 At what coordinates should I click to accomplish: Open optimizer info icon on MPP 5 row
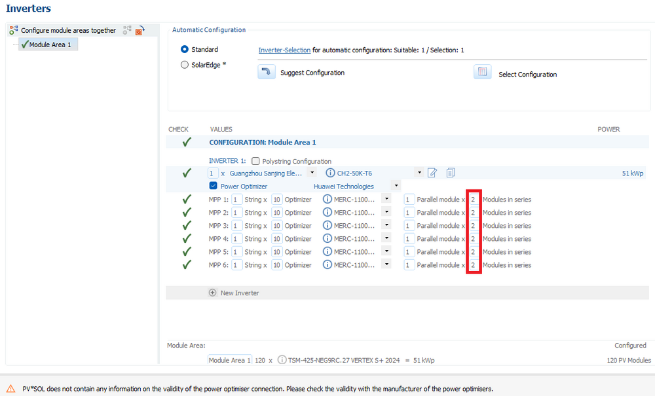tap(327, 251)
